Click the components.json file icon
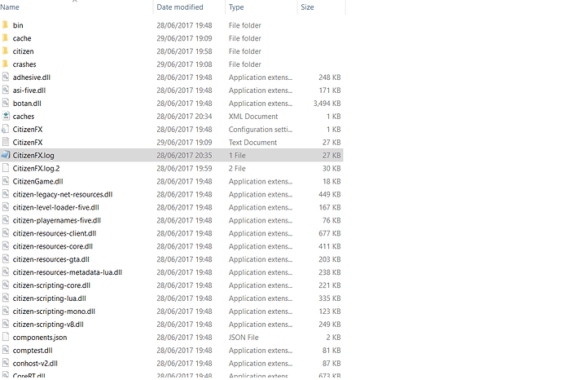 [x=6, y=337]
